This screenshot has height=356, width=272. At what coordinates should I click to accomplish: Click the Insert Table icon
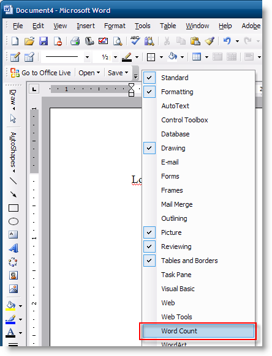tap(197, 57)
